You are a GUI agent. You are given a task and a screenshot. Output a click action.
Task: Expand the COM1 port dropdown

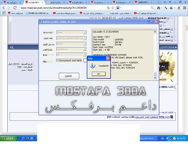[85, 44]
